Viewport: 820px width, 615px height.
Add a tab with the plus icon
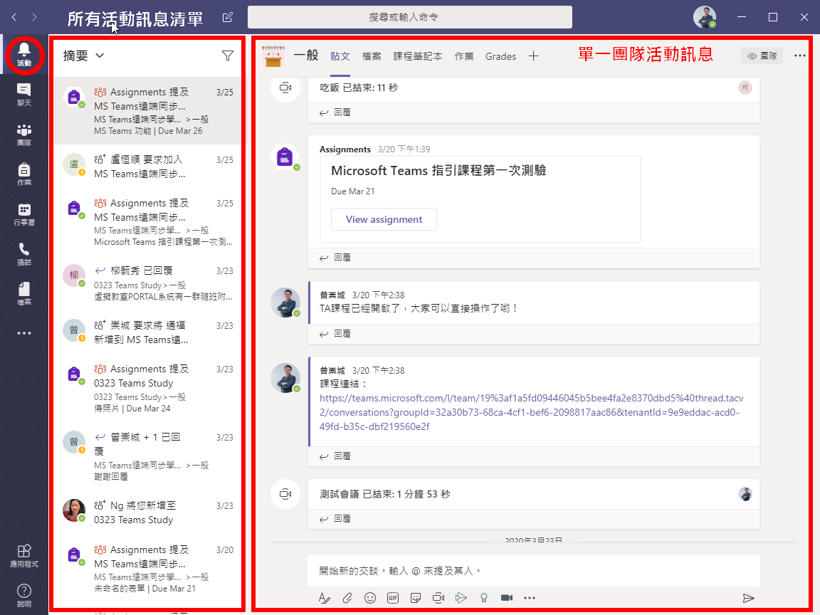click(533, 56)
